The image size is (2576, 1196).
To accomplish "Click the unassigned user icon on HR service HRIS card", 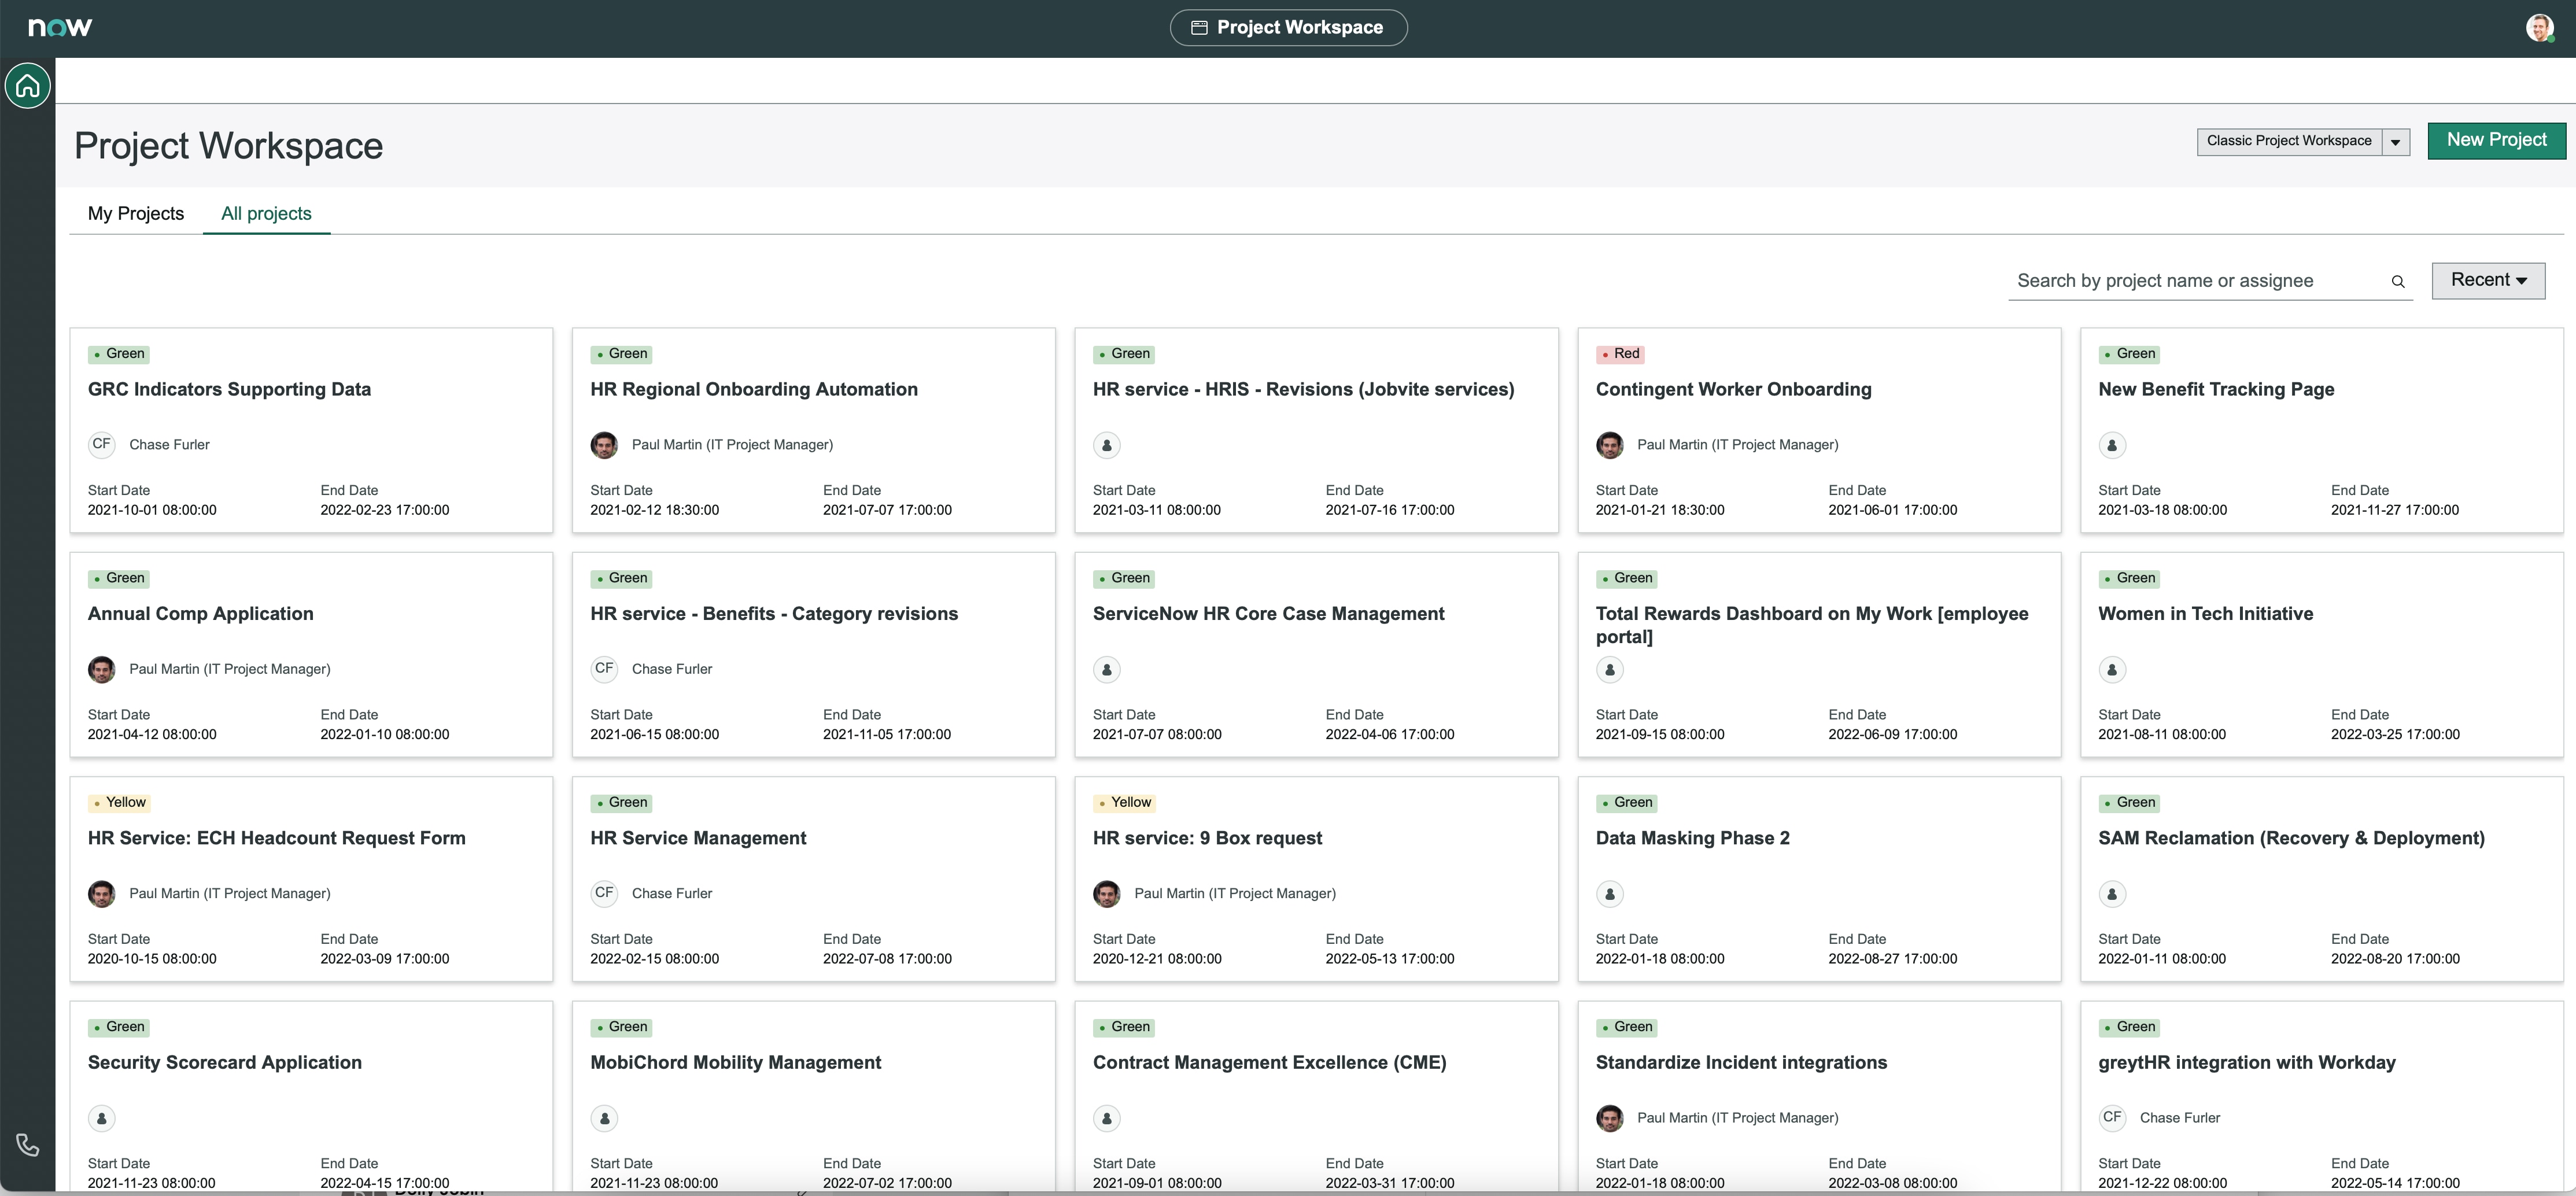I will (x=1106, y=445).
